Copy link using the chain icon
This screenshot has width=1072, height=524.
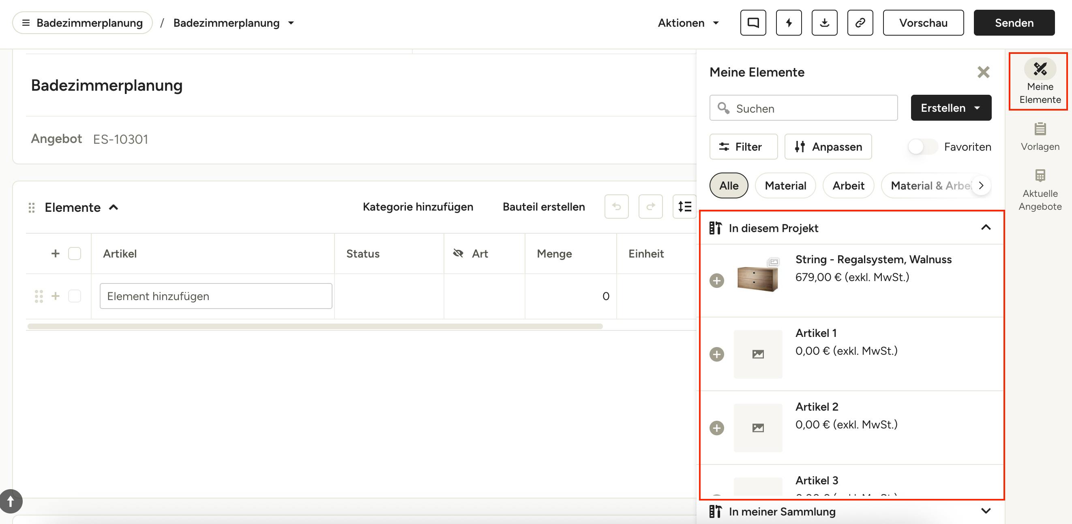[860, 23]
